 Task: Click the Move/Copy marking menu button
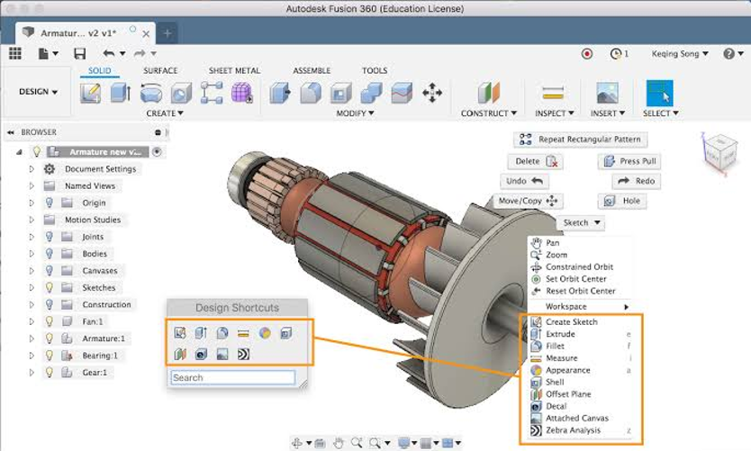click(528, 201)
